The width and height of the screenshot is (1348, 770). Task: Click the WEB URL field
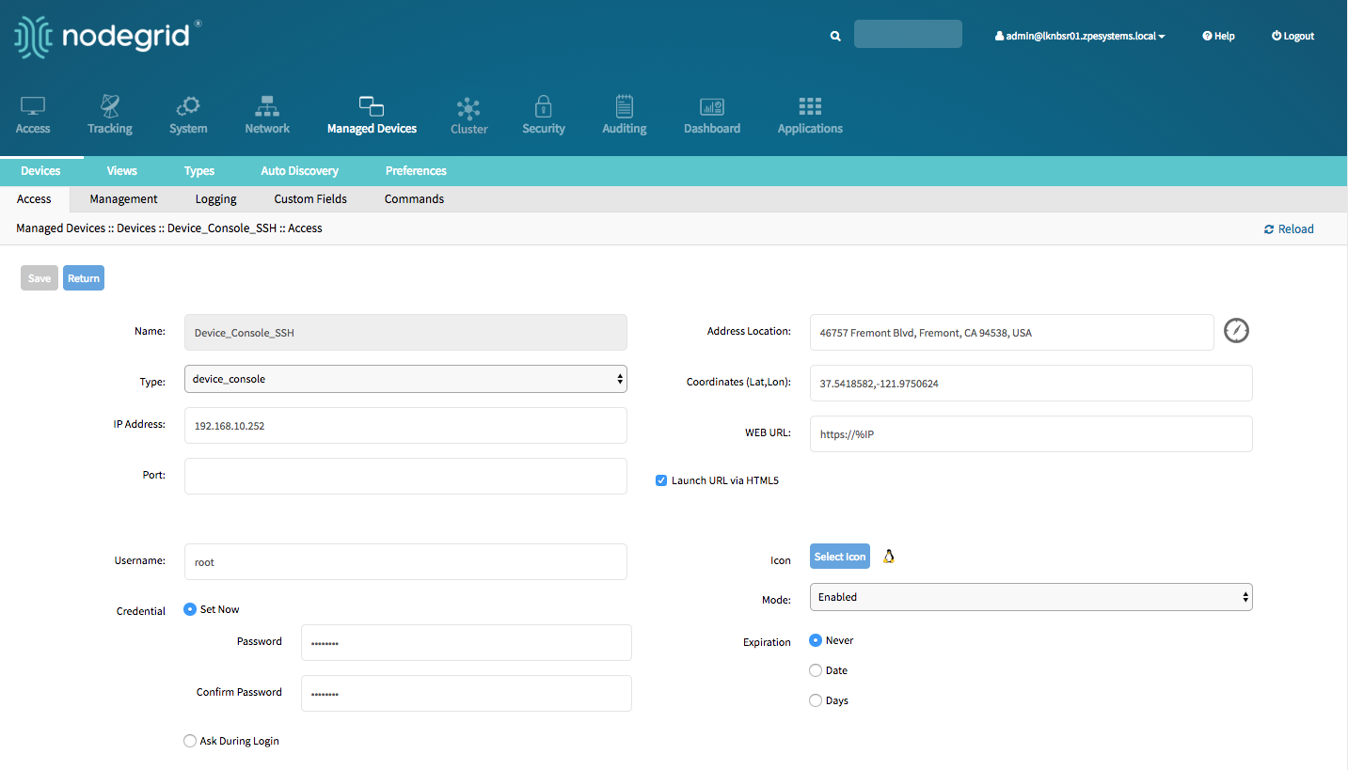click(x=1031, y=434)
